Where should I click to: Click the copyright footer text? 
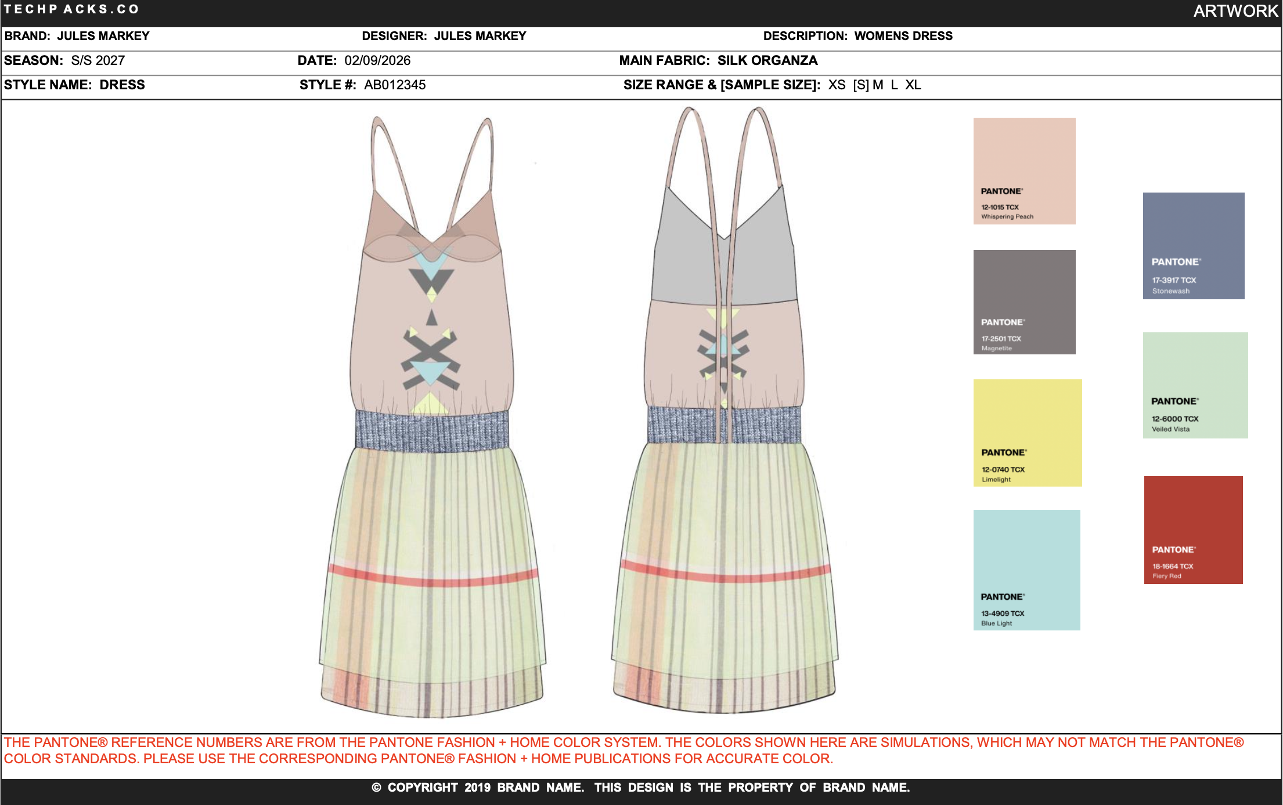[x=640, y=788]
